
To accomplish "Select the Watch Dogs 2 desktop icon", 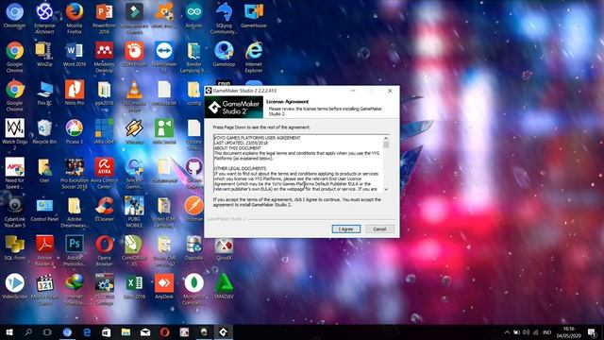I will point(15,134).
